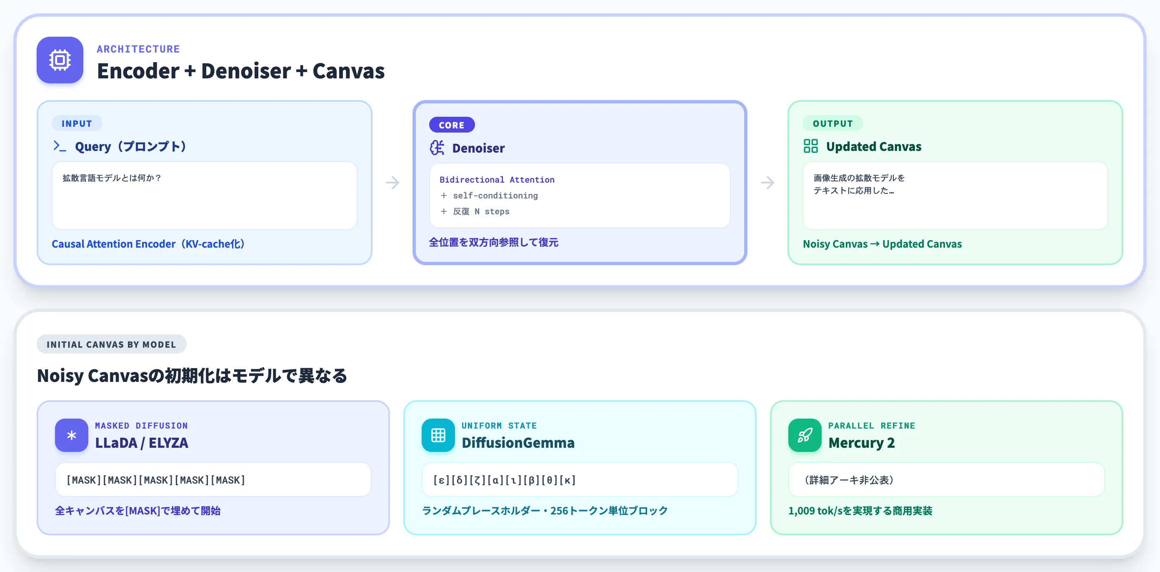
Task: Select the INITIAL CANVAS BY MODEL pill
Action: [x=111, y=344]
